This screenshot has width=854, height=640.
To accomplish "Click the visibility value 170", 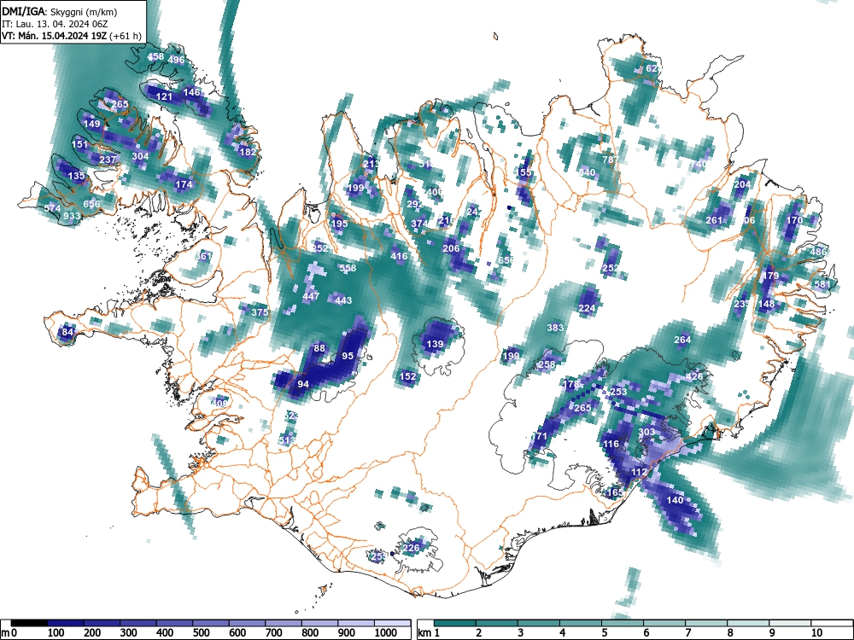I will pos(794,220).
